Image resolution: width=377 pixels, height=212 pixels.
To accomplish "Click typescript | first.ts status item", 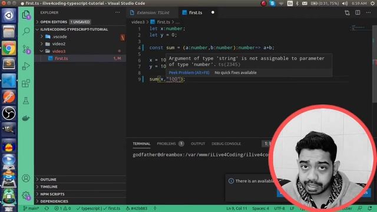I will pos(98,208).
